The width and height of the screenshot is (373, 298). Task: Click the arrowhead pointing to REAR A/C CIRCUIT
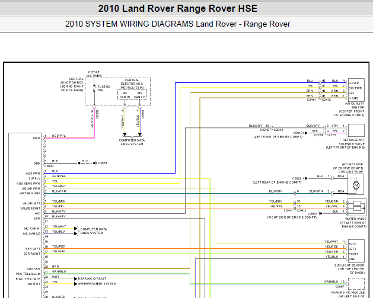[x=76, y=279]
